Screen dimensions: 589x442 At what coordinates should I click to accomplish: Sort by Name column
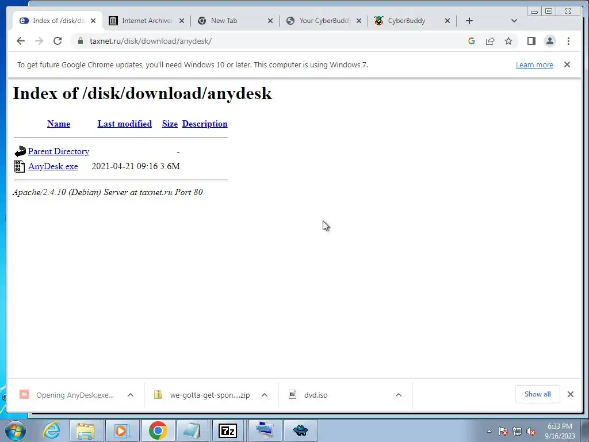pyautogui.click(x=59, y=124)
